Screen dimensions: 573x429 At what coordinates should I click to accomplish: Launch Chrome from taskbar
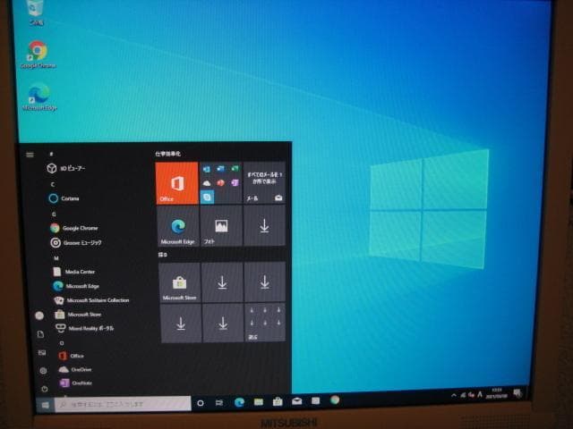tap(335, 400)
